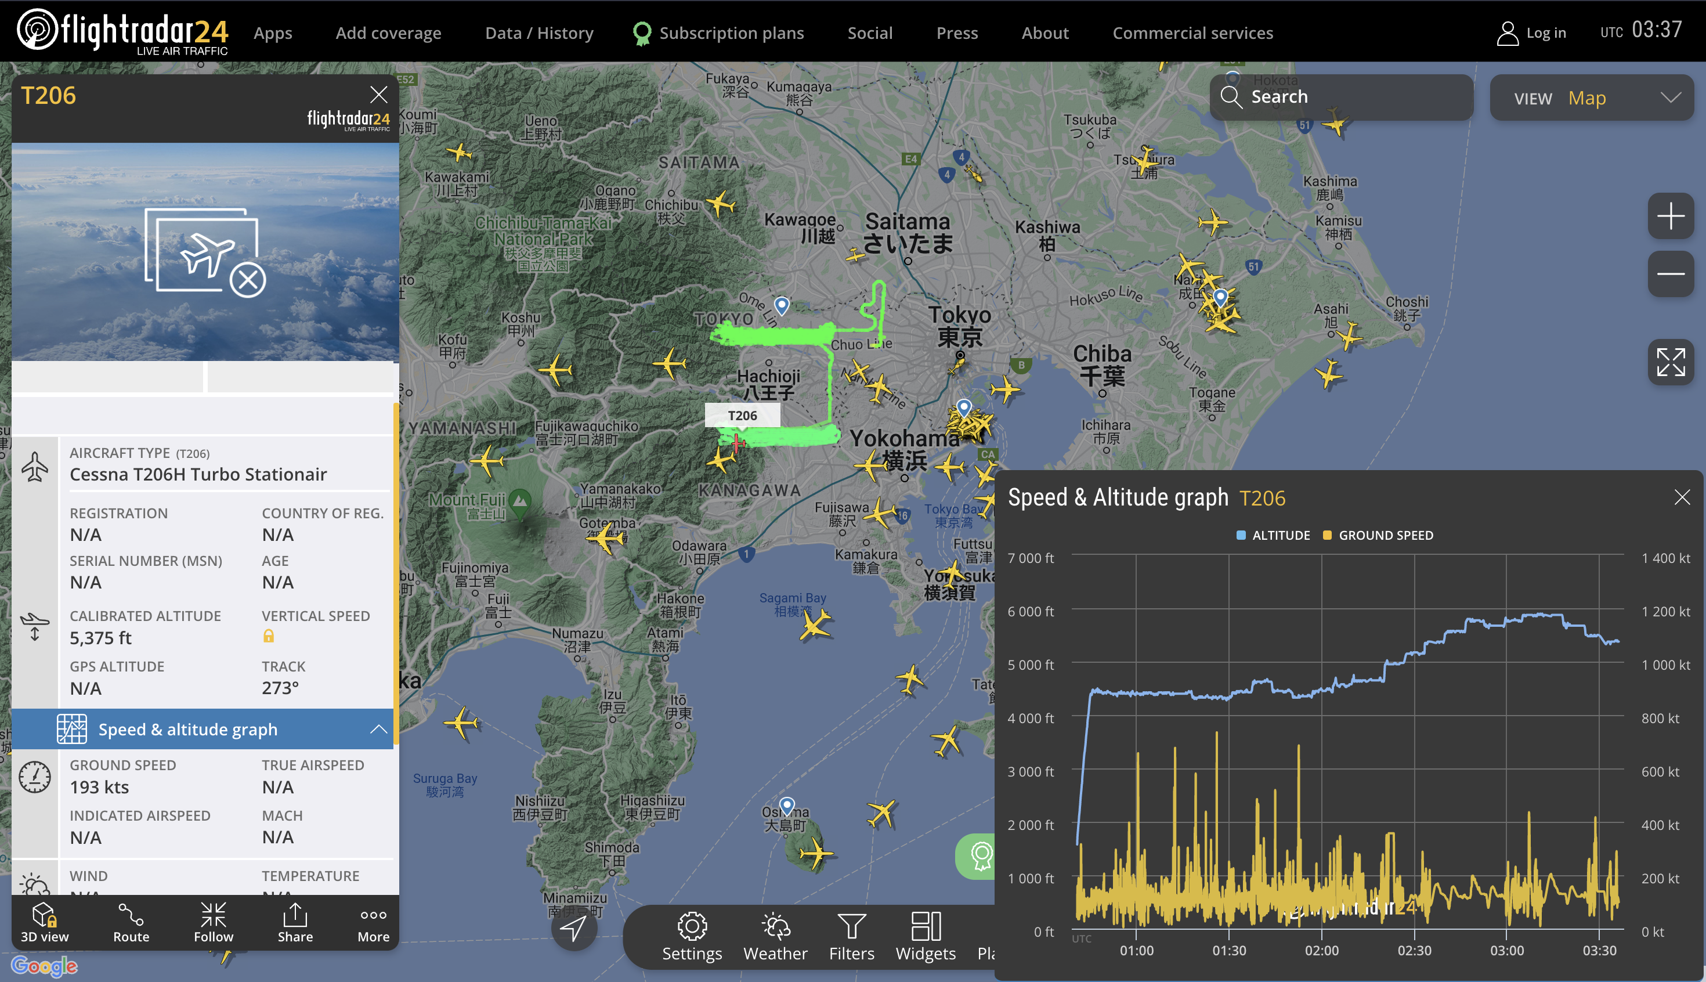Screen dimensions: 1706x982
Task: Click the aircraft icon near Oshima island
Action: point(816,853)
